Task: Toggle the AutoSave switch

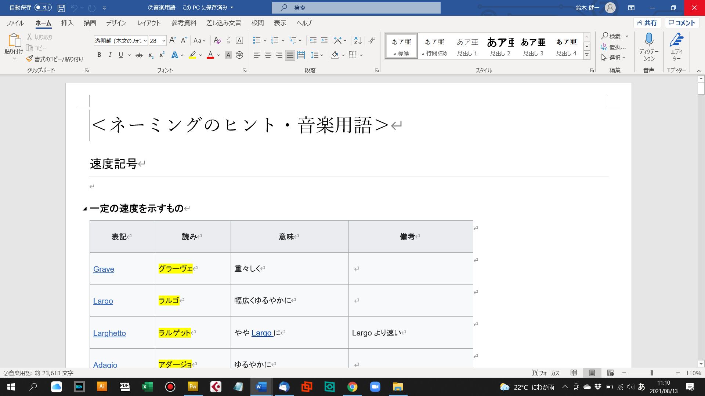Action: tap(43, 8)
